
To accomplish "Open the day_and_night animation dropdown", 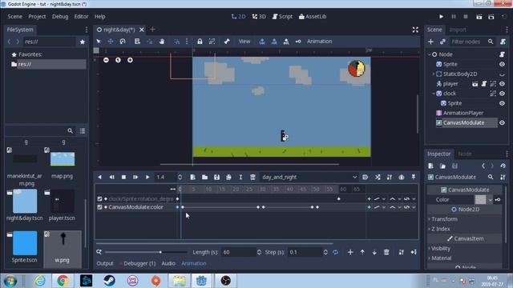I will click(309, 177).
